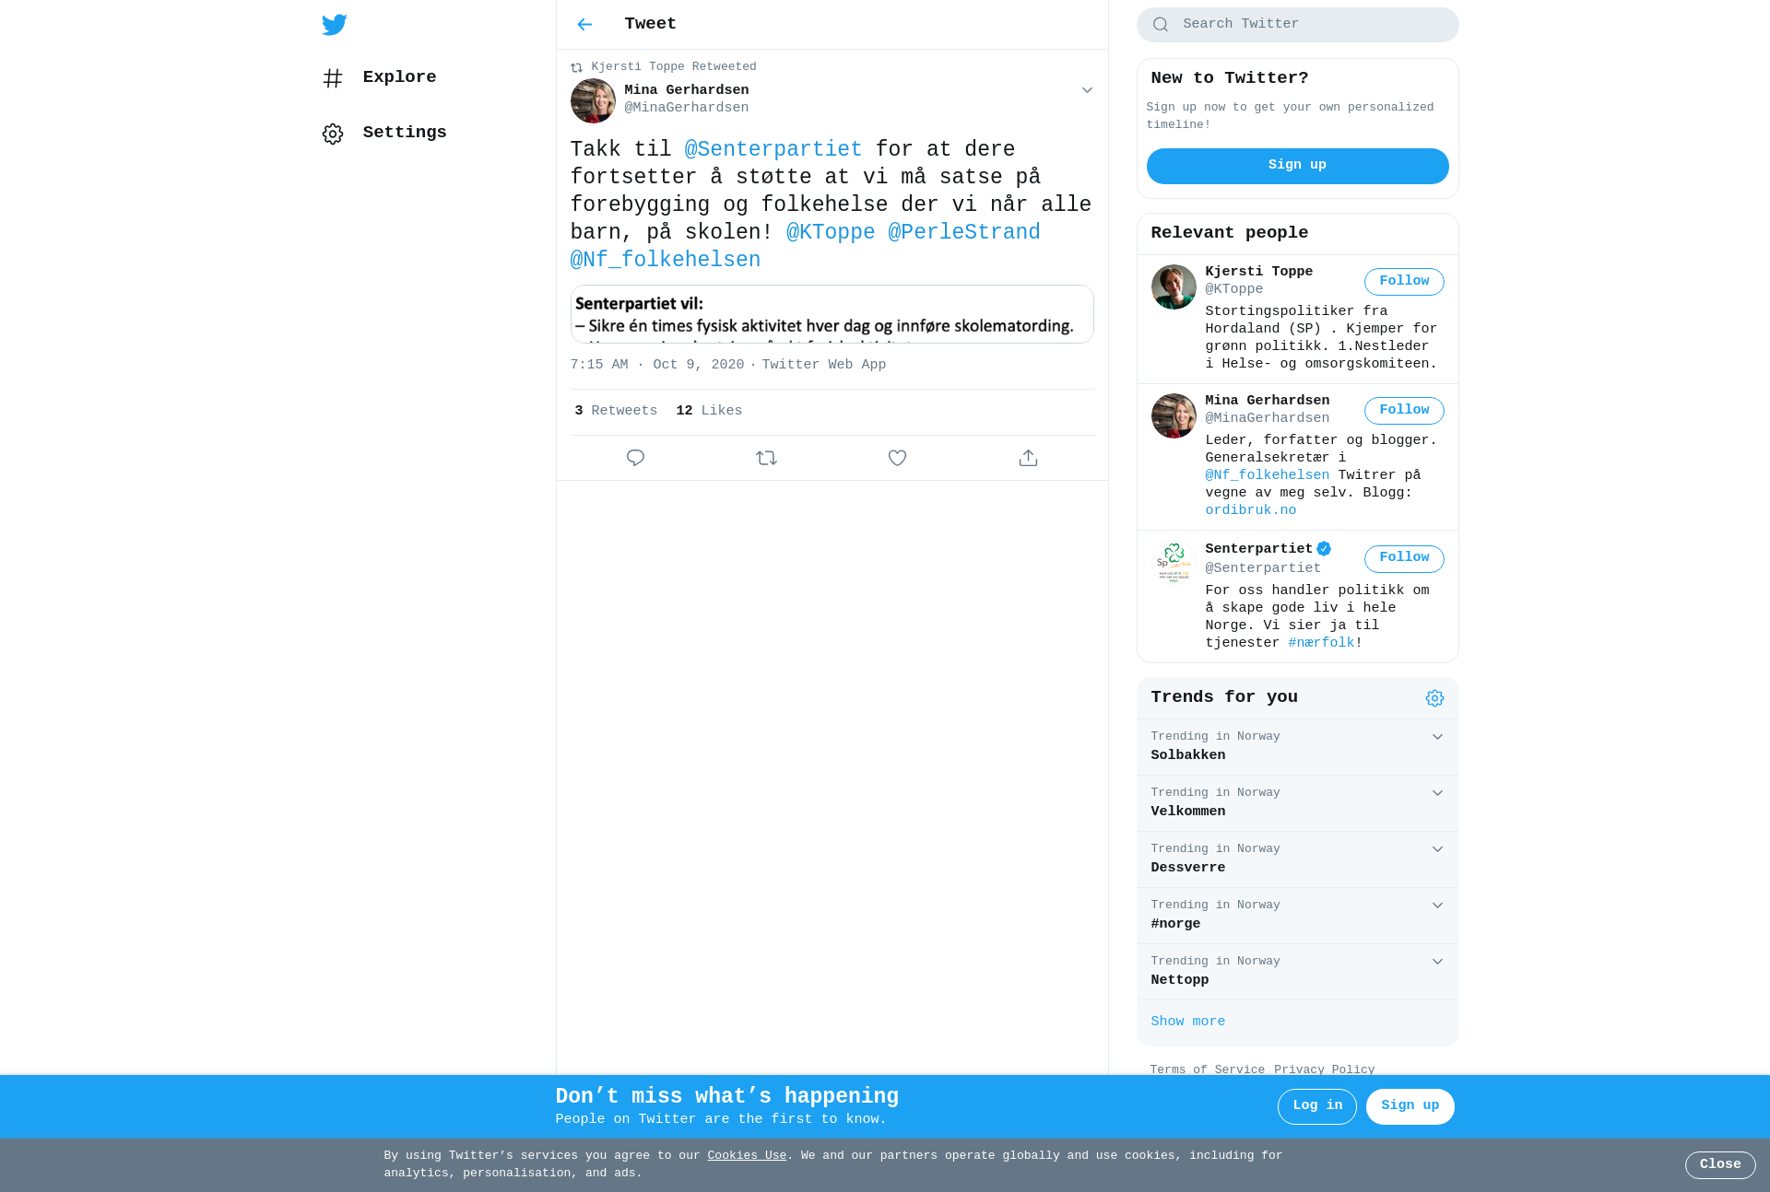Follow Senterpartiet account

tap(1404, 558)
